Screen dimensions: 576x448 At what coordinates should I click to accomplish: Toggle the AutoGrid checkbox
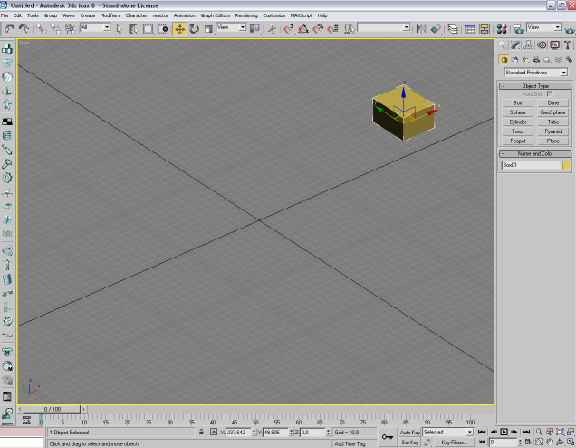pos(549,93)
